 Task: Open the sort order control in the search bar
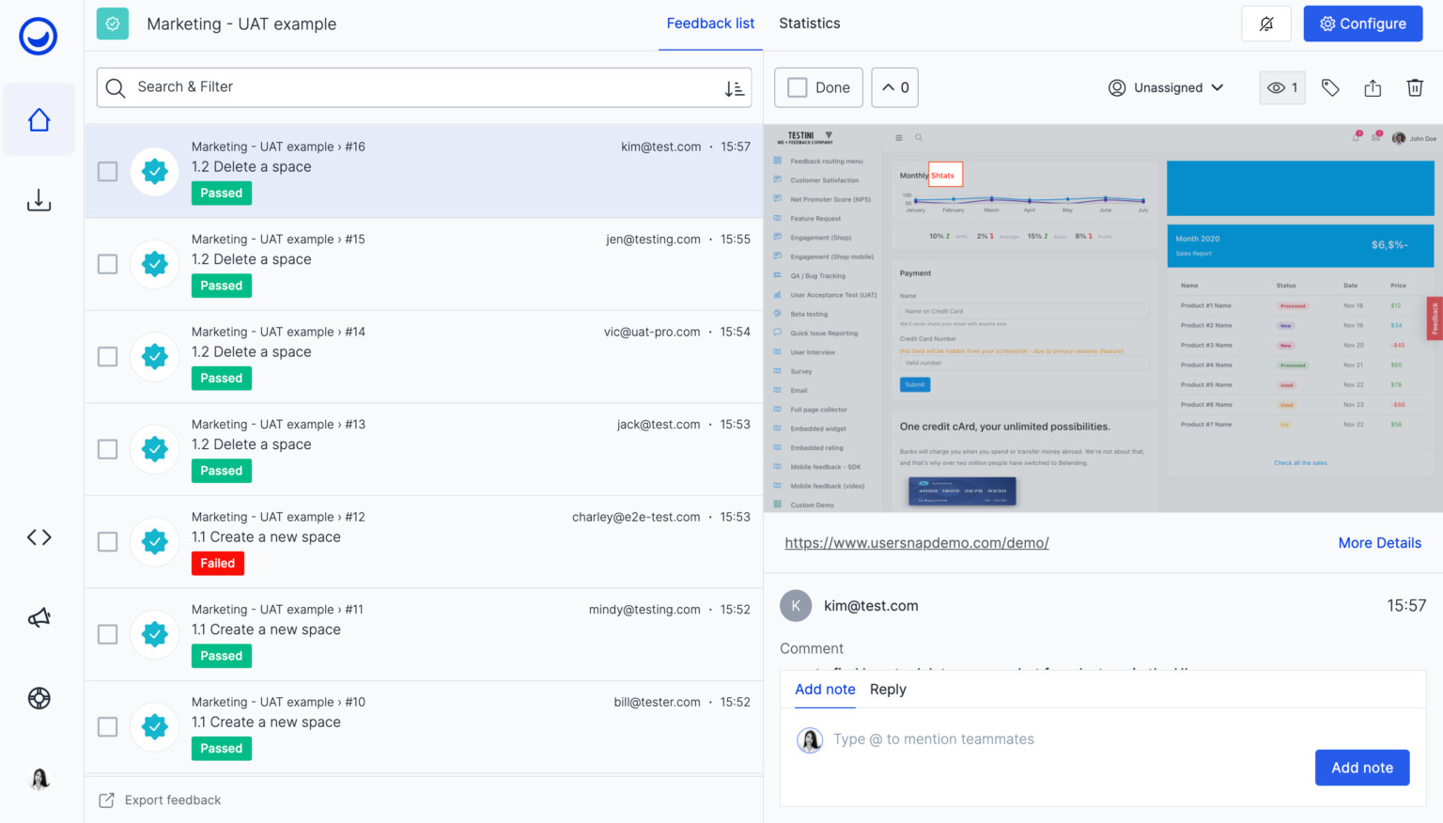[735, 87]
